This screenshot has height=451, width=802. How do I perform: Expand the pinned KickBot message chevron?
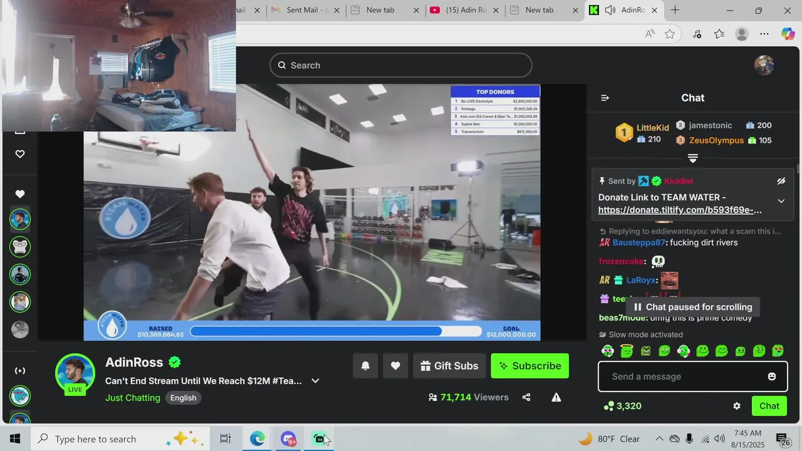coord(781,201)
